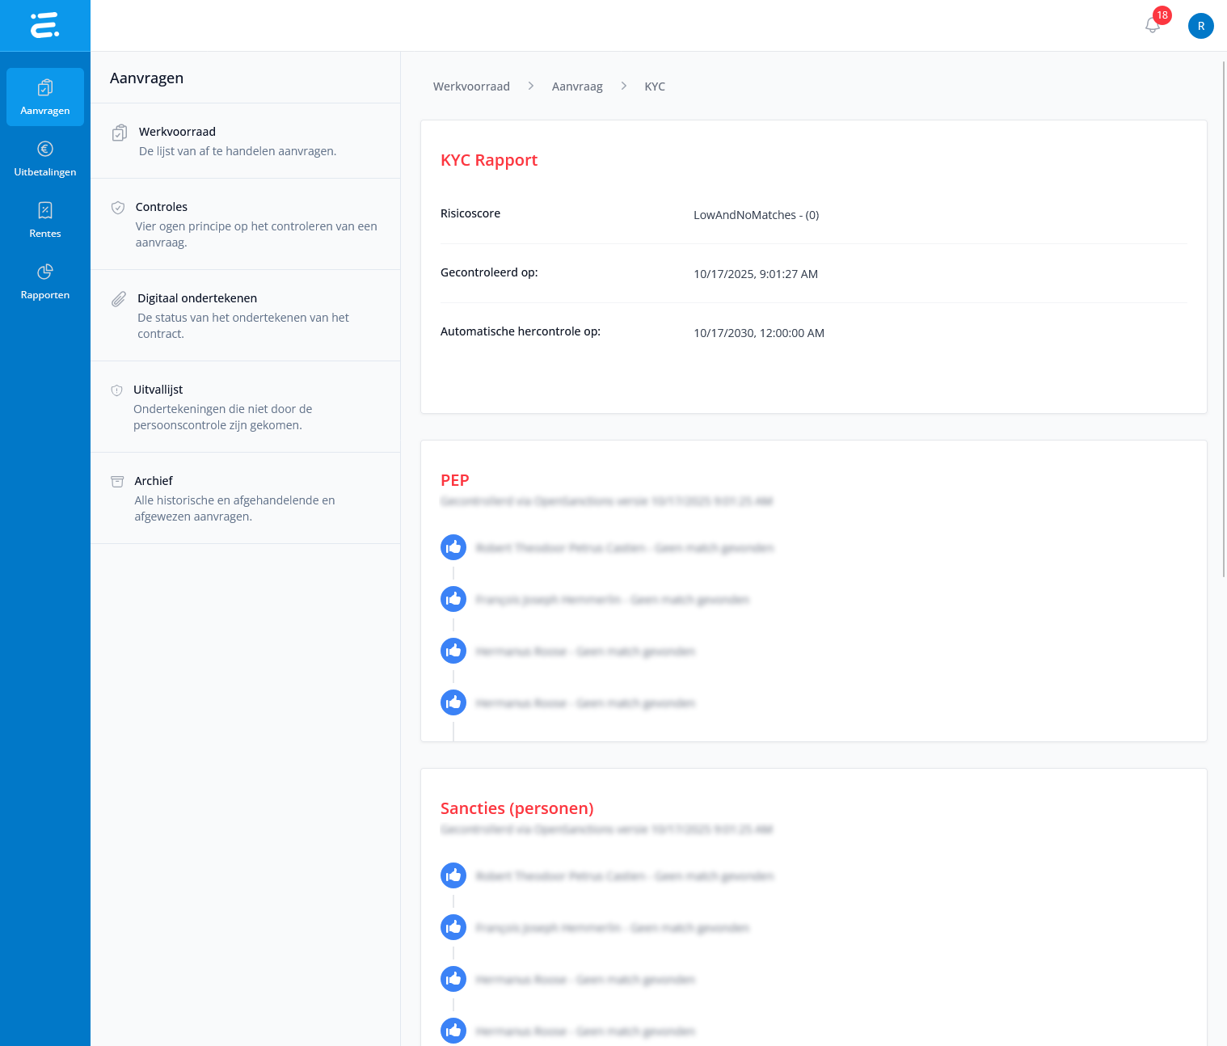Viewport: 1227px width, 1046px height.
Task: Click the shield icon next to Controles
Action: (118, 208)
